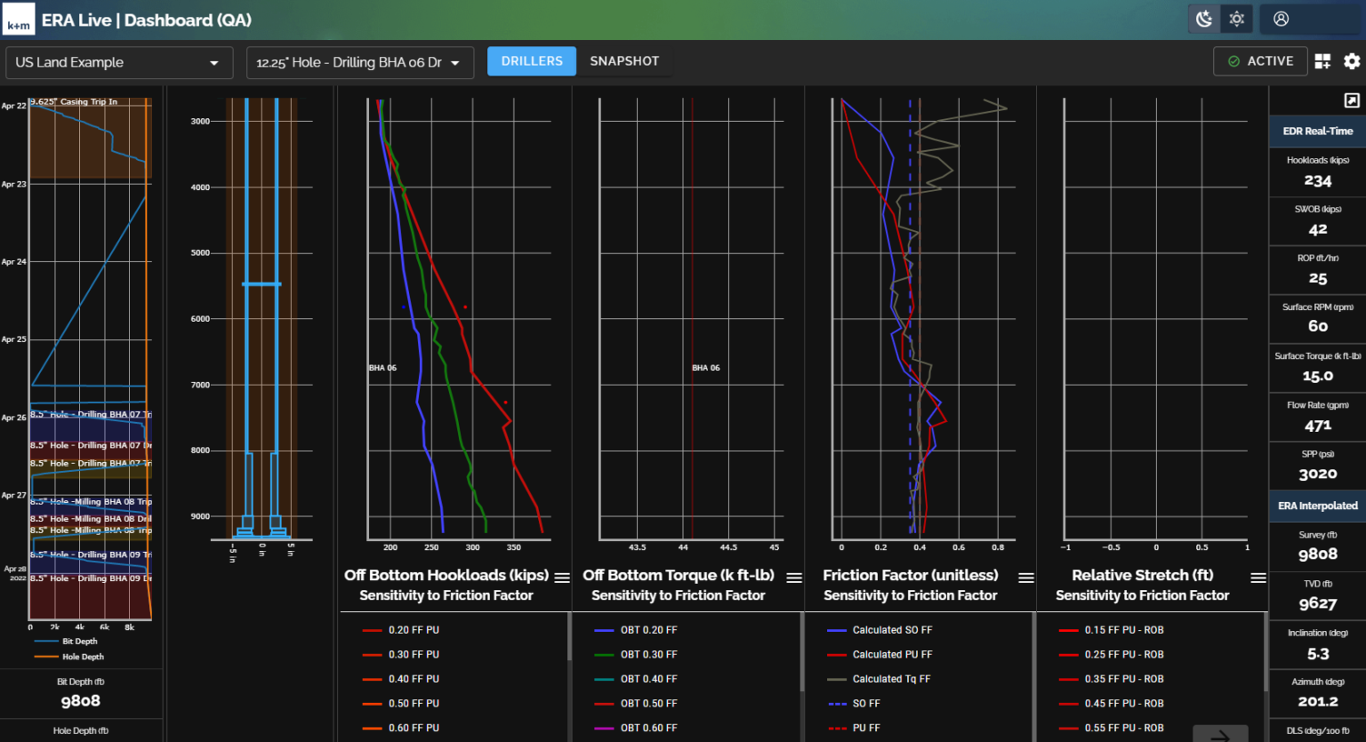Image resolution: width=1366 pixels, height=742 pixels.
Task: Open Friction Factor chart hamburger menu
Action: pyautogui.click(x=1025, y=578)
